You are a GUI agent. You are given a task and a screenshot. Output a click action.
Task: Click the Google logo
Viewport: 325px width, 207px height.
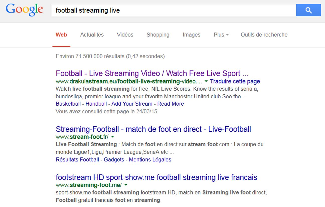pyautogui.click(x=24, y=10)
